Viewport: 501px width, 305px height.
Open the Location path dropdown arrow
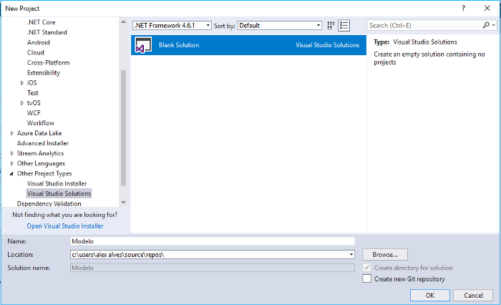[351, 254]
